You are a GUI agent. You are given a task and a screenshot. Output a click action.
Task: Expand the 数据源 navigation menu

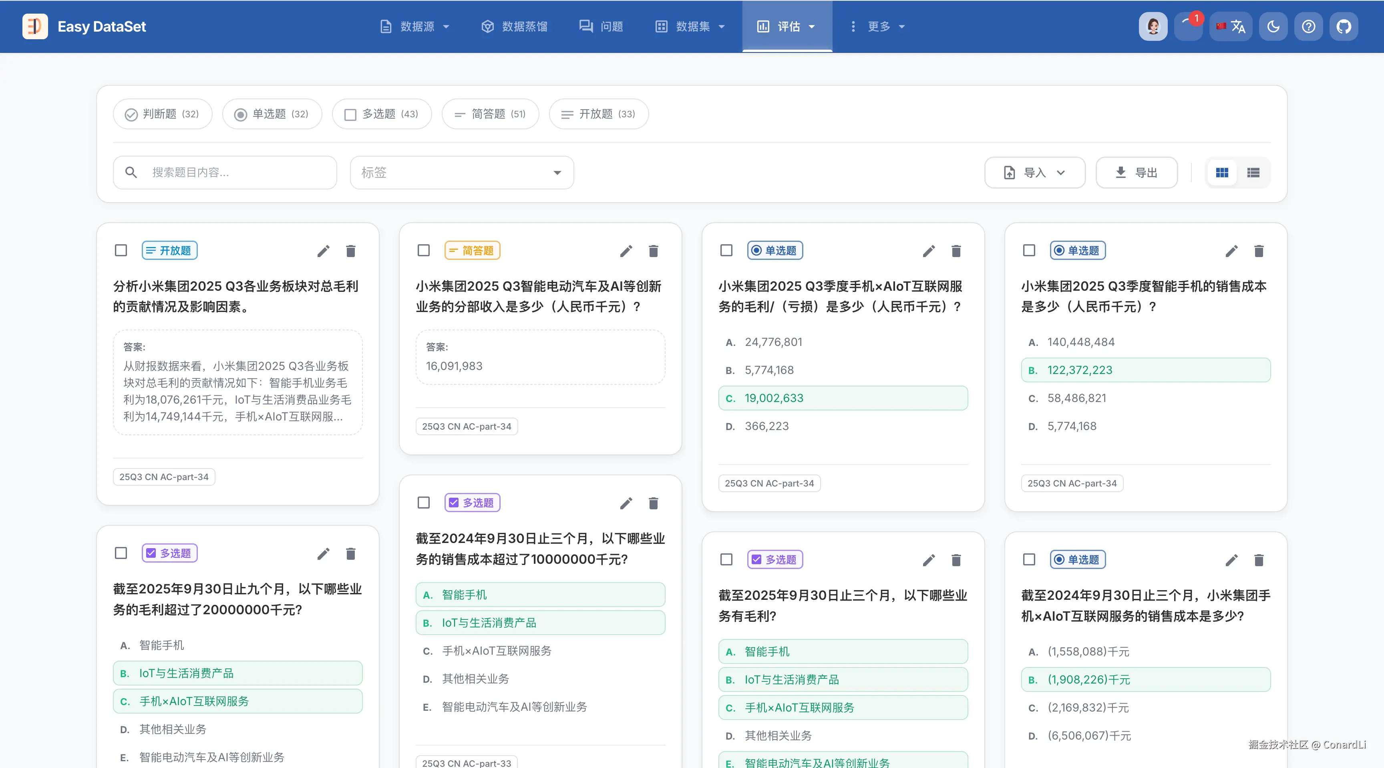coord(415,26)
